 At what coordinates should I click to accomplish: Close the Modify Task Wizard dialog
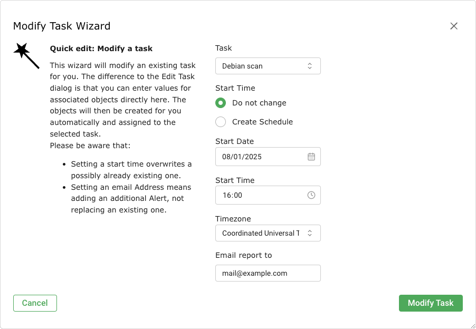coord(454,26)
